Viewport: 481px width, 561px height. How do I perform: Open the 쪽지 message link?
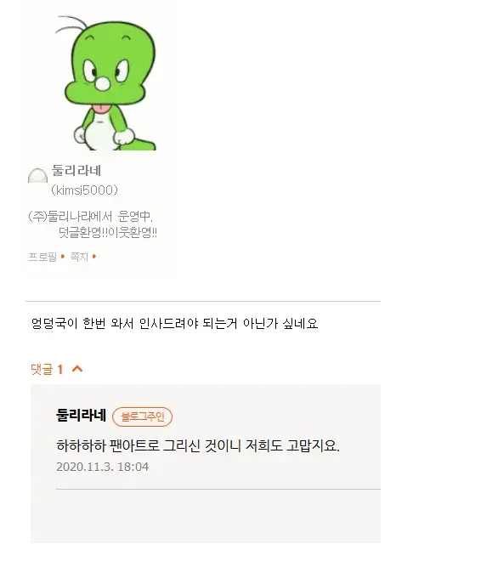click(x=79, y=257)
